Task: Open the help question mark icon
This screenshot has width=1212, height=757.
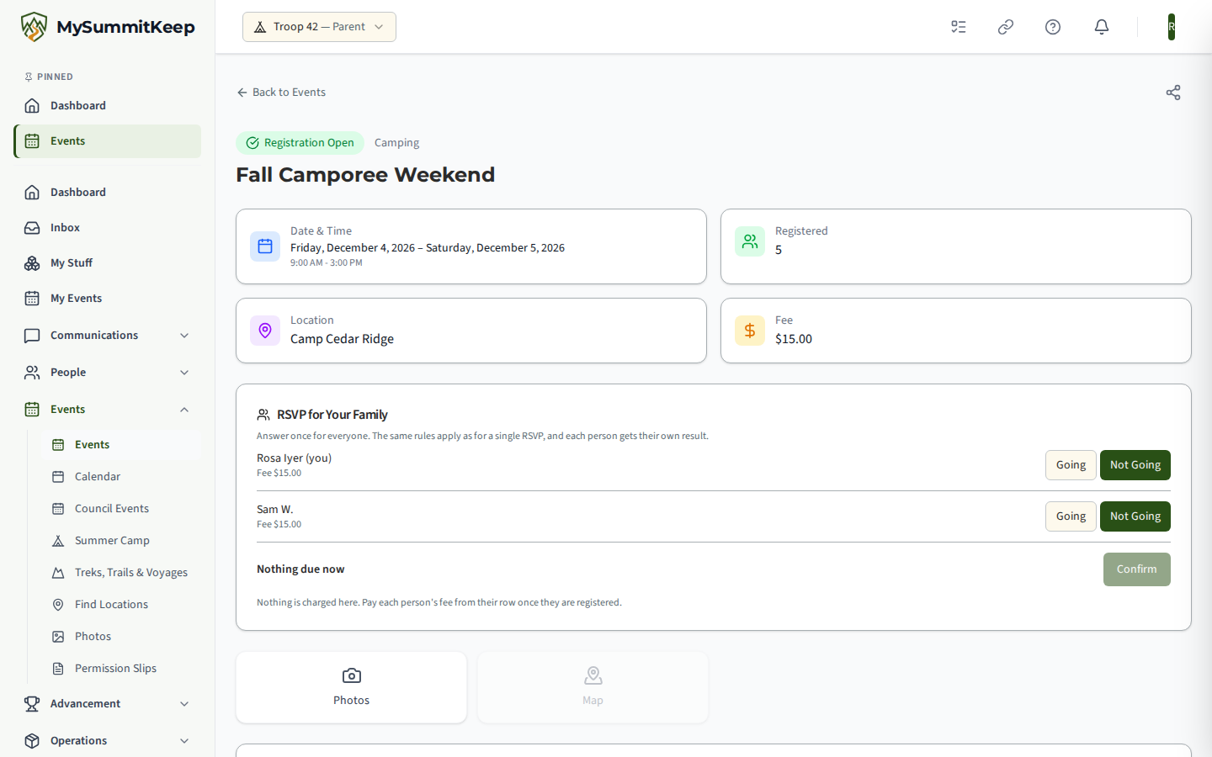Action: pyautogui.click(x=1053, y=27)
